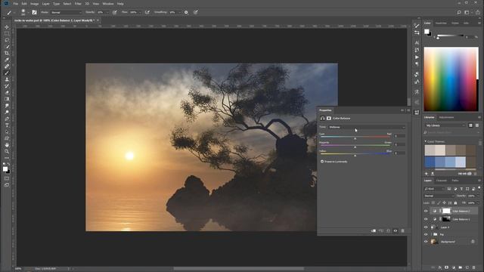Create a new group folder icon
Screen dimensions: 484x272
461,267
